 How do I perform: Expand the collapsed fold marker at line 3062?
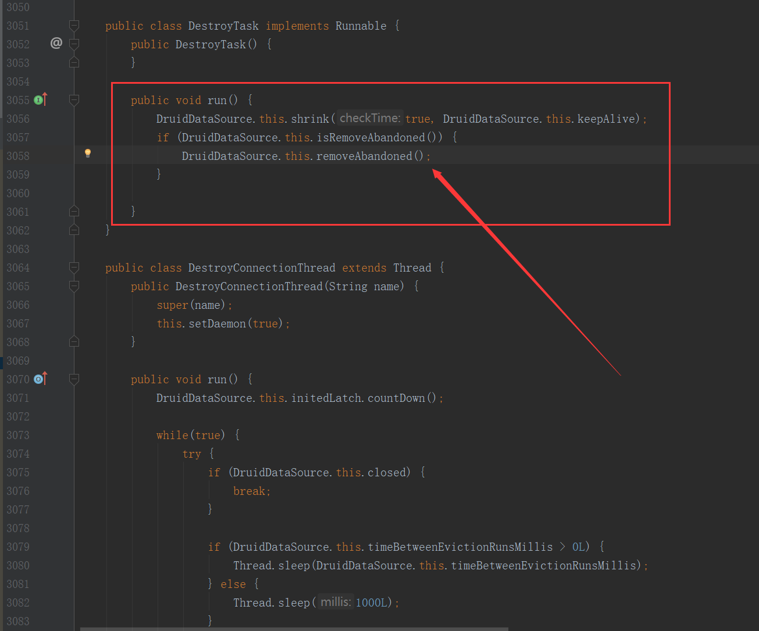coord(73,230)
